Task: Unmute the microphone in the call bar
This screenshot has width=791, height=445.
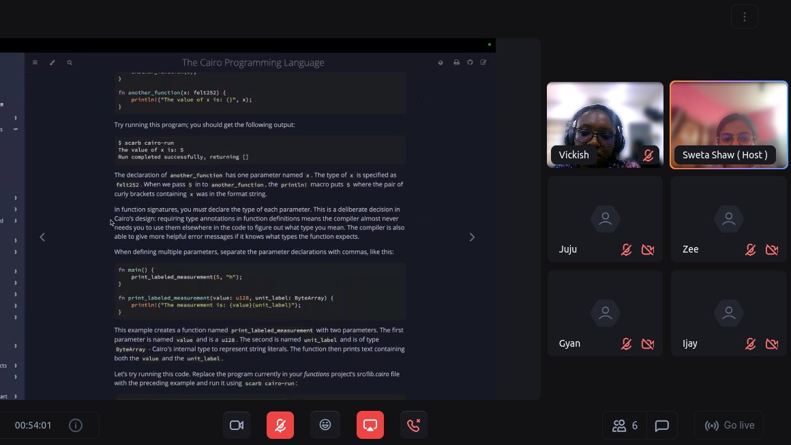Action: [280, 425]
